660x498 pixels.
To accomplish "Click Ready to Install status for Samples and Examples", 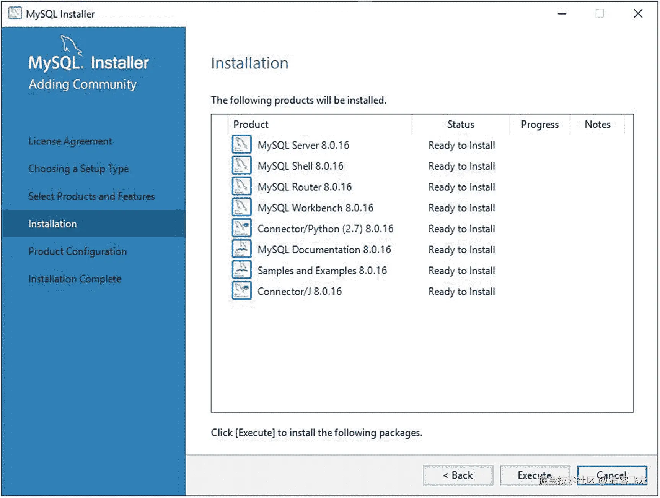I will pyautogui.click(x=461, y=271).
